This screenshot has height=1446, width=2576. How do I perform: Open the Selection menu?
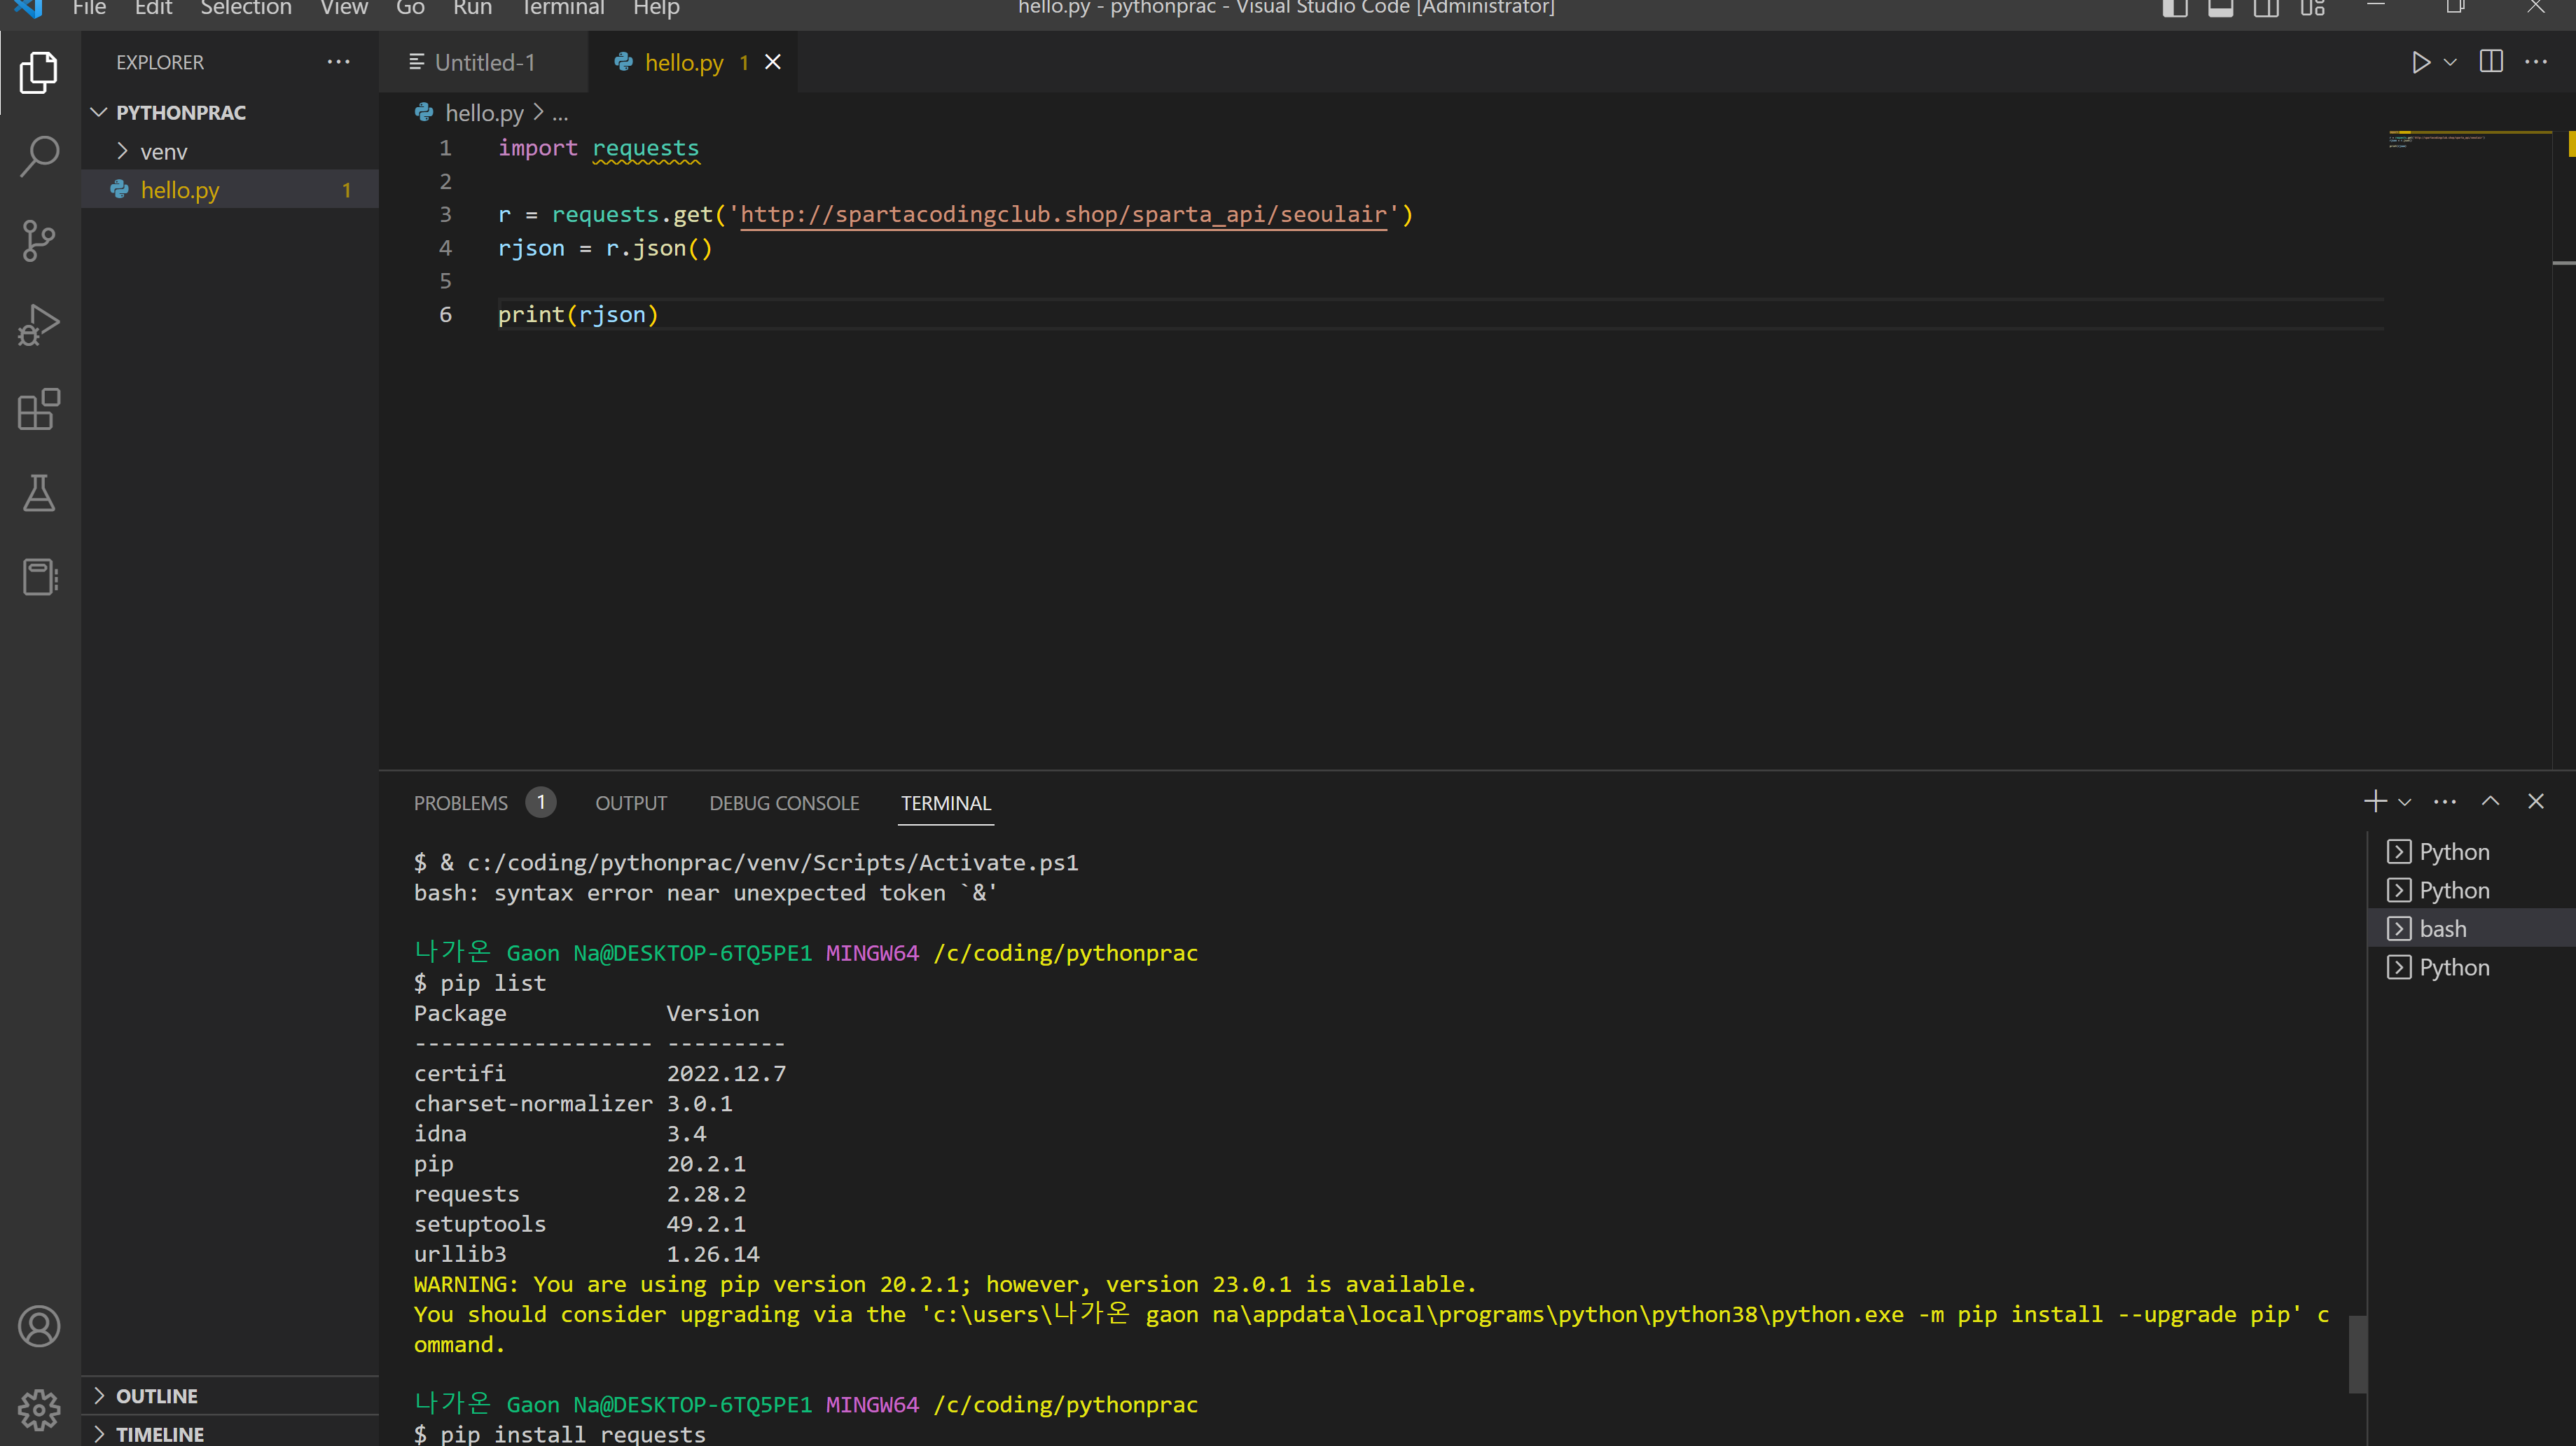point(246,8)
